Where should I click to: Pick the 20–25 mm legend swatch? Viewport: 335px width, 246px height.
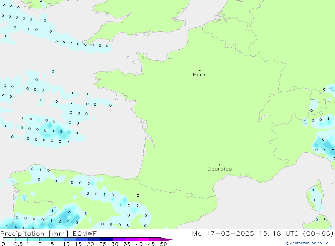94,239
